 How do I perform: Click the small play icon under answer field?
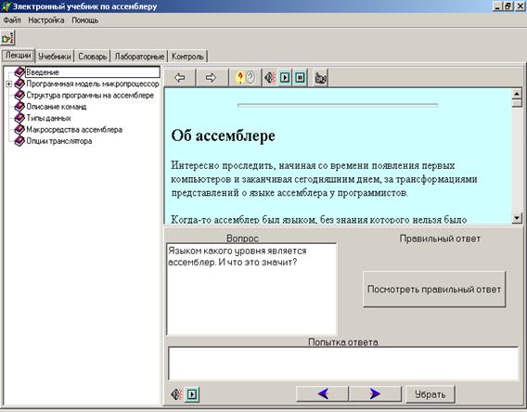192,393
